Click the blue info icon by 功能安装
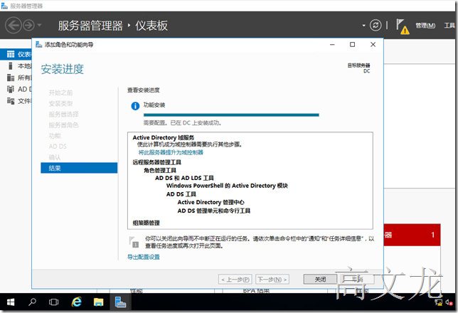The image size is (458, 313). 135,106
